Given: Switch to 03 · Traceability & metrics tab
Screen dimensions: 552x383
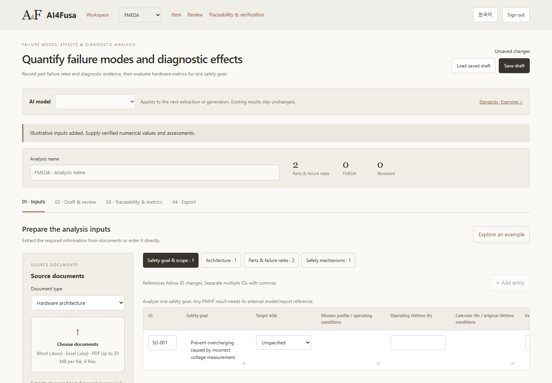Looking at the screenshot, I should (x=134, y=202).
